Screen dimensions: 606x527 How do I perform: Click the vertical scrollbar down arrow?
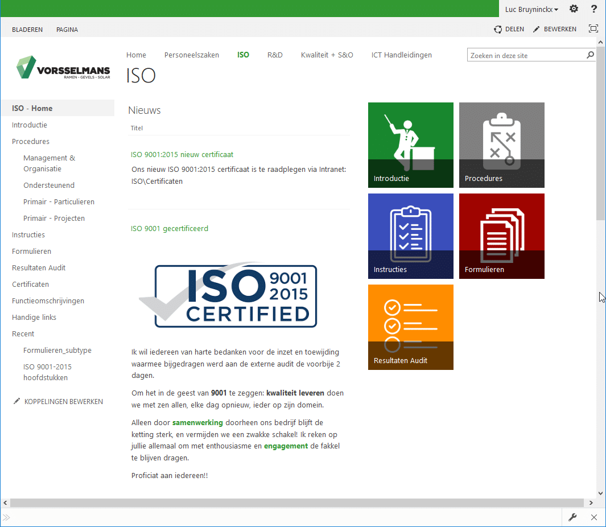coord(600,493)
